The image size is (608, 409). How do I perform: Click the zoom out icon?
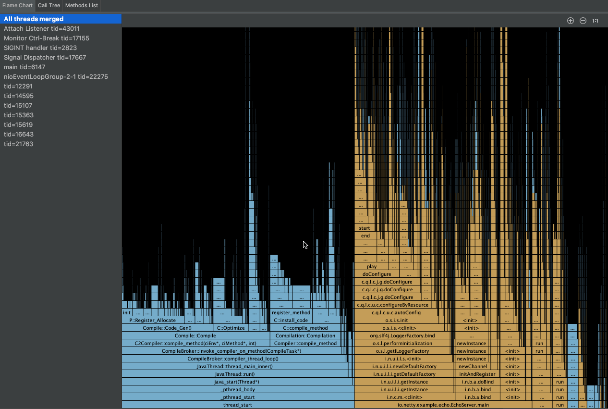pos(583,21)
